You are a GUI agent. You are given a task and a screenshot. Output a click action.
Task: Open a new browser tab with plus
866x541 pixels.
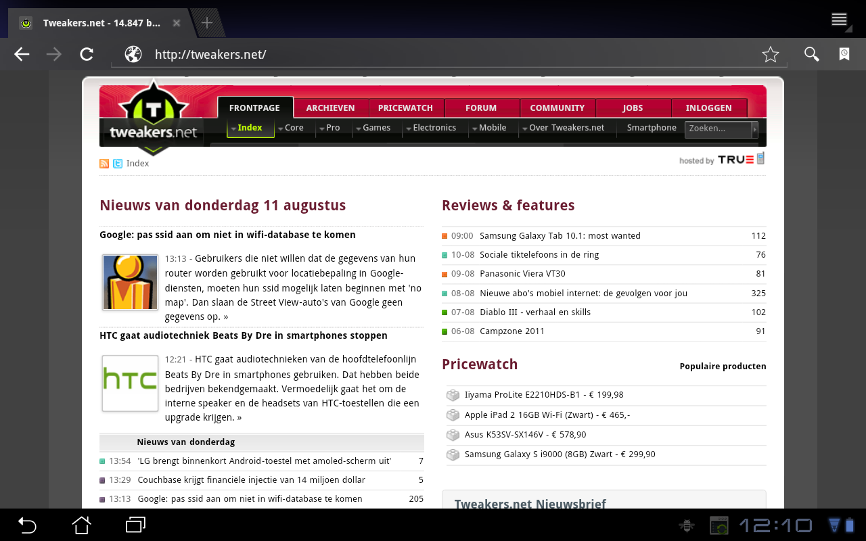[207, 23]
